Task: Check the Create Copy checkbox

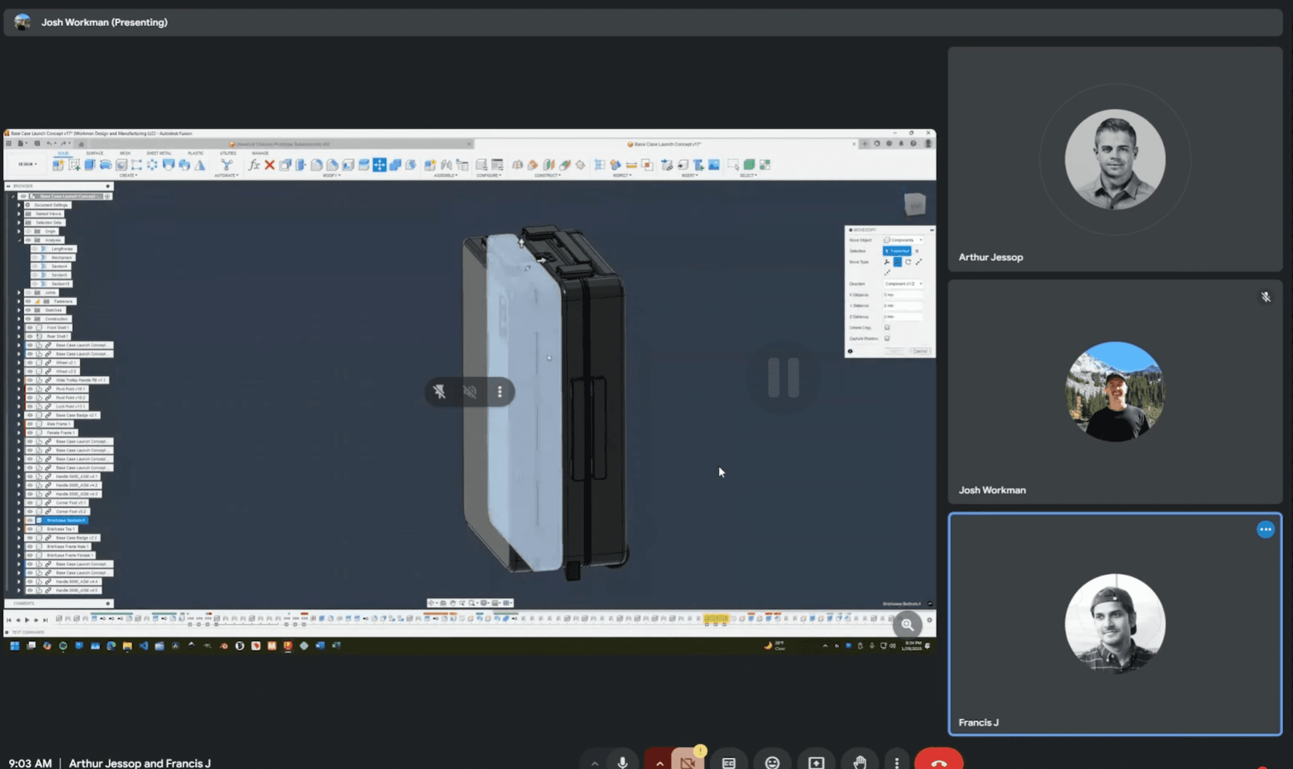Action: tap(887, 328)
